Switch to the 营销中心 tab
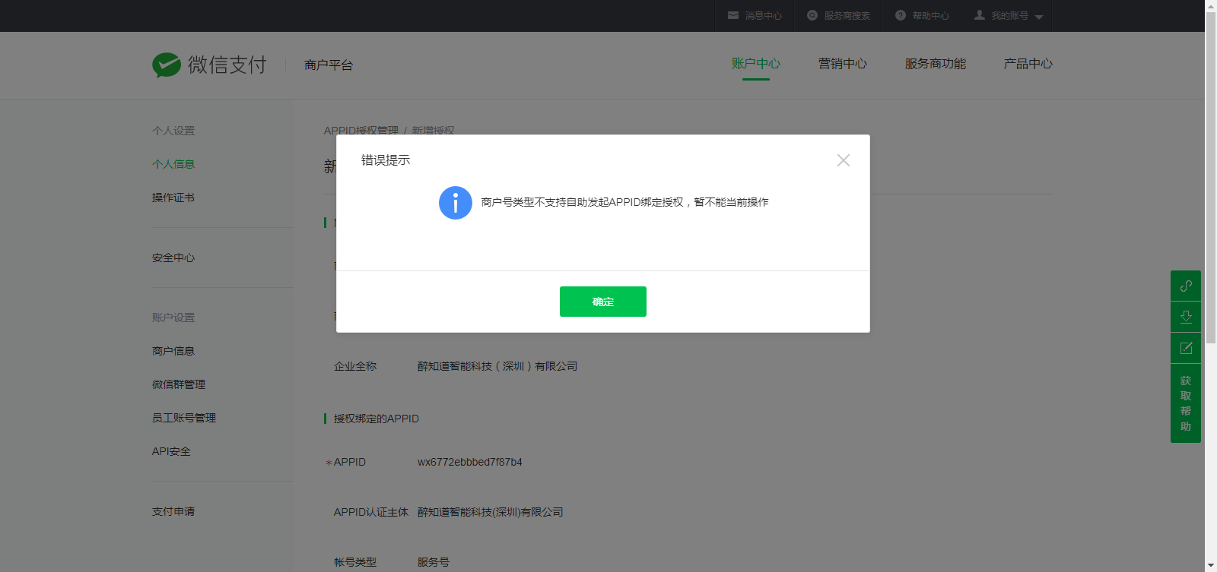1217x572 pixels. (x=843, y=64)
